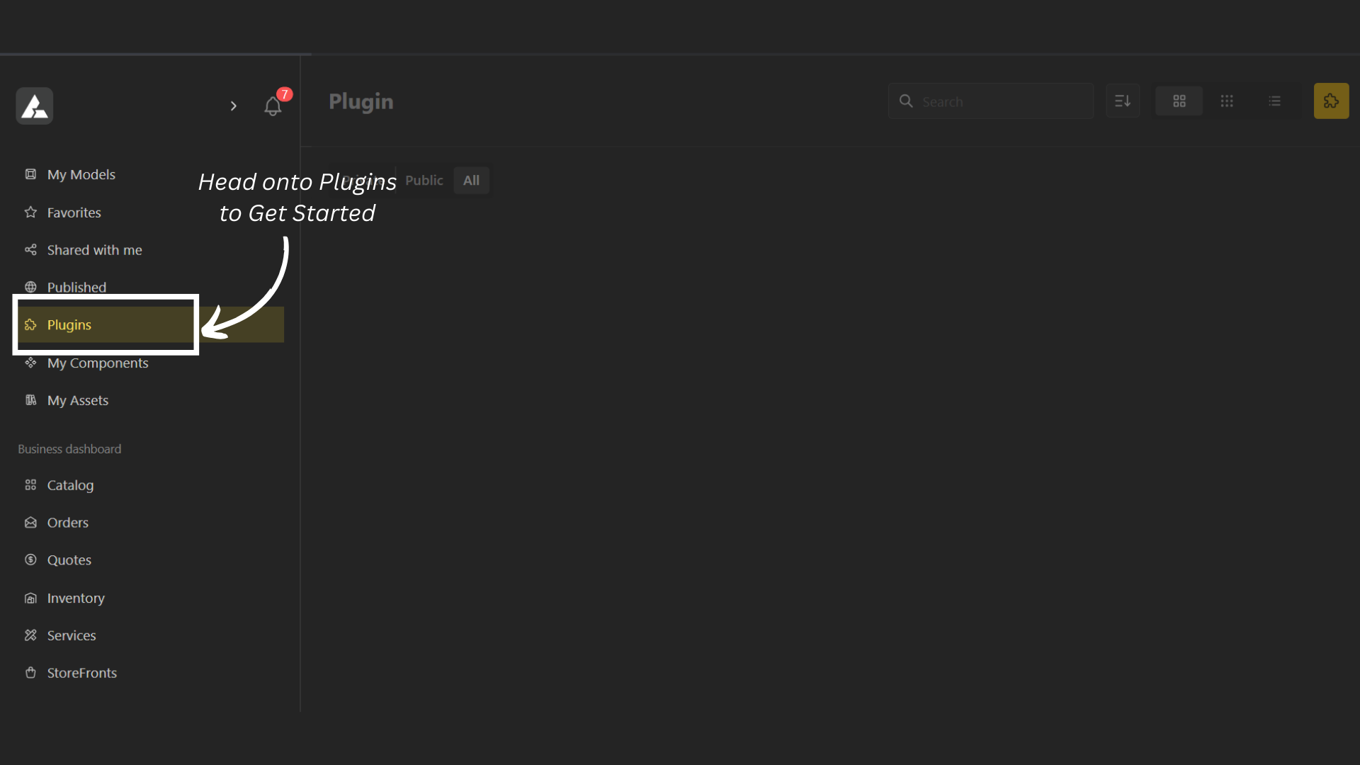Click the yellow plugin puzzle button
Viewport: 1360px width, 765px height.
(1331, 101)
